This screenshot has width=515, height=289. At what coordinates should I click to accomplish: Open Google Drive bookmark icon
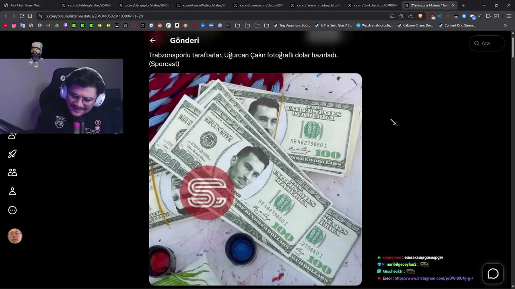point(57,25)
